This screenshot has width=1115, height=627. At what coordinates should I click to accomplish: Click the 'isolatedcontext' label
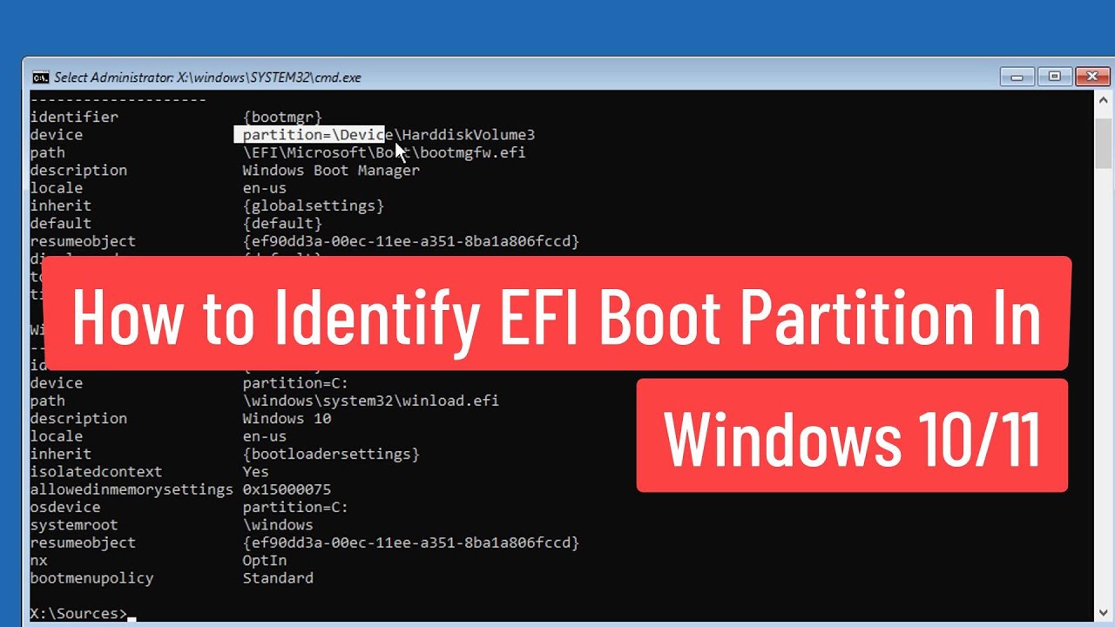tap(96, 472)
